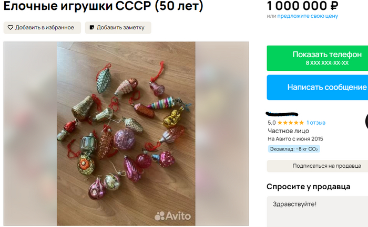Click the Спросите у продавца heading
Image resolution: width=368 pixels, height=227 pixels.
point(309,187)
